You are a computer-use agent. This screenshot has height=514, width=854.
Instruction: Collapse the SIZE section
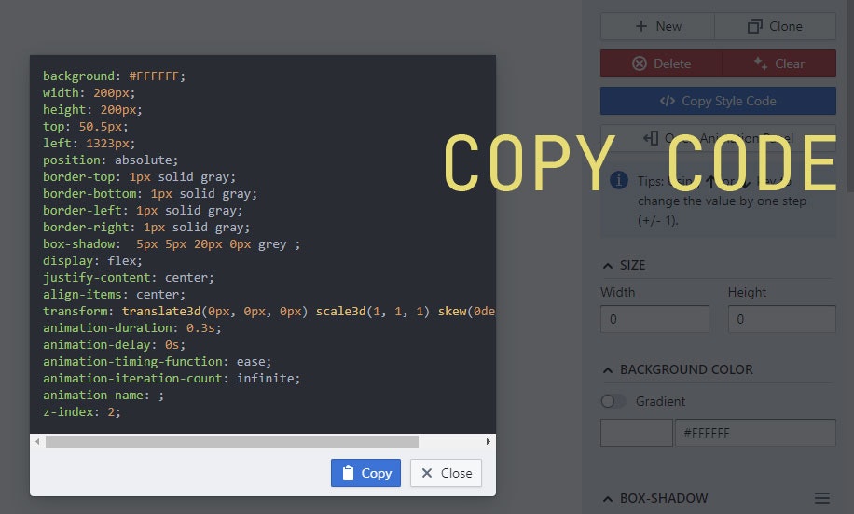(608, 266)
